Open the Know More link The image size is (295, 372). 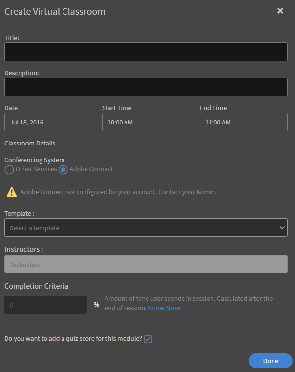164,308
